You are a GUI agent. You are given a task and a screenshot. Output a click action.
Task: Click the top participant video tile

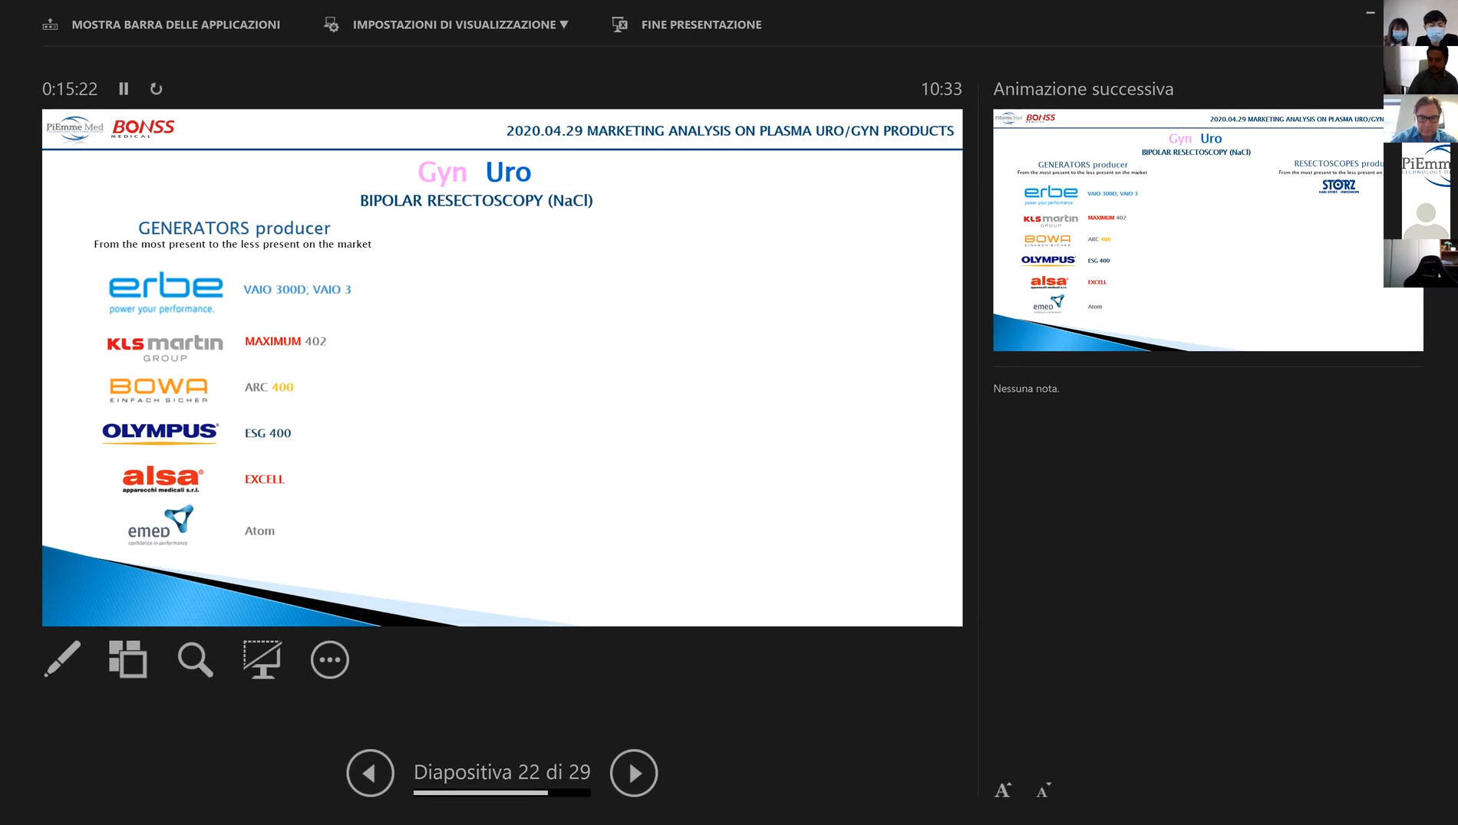(x=1420, y=23)
